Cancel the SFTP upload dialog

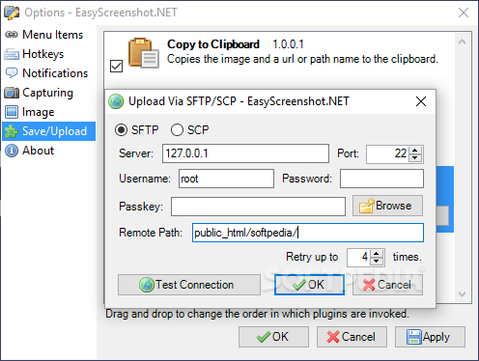[x=387, y=285]
